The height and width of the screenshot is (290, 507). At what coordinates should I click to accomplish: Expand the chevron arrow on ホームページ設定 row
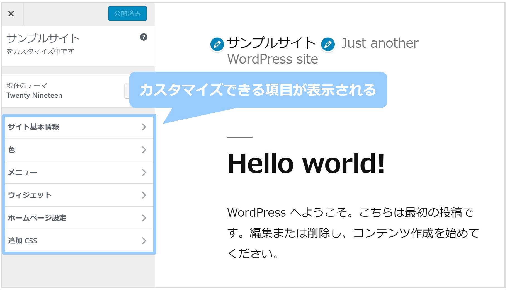[144, 218]
